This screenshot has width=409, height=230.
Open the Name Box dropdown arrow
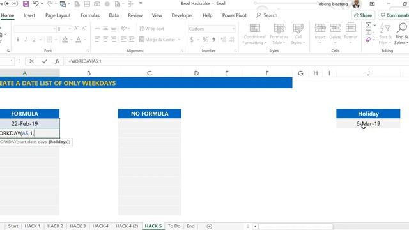(x=12, y=61)
